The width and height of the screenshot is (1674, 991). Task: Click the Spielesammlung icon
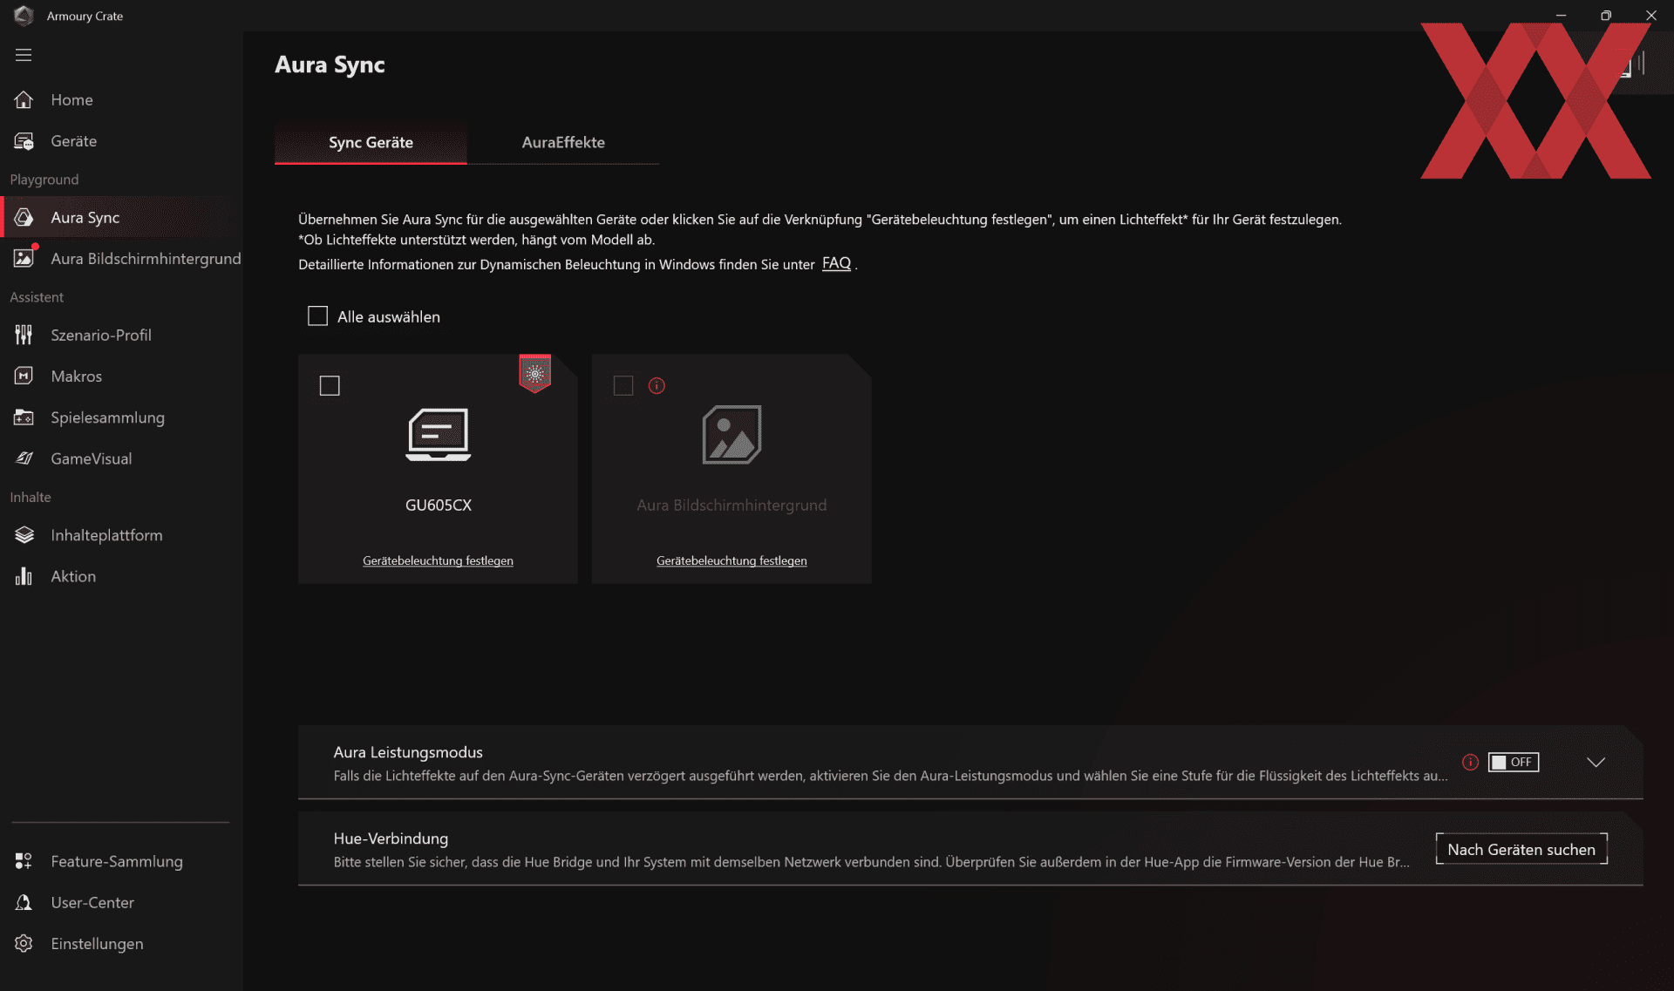coord(24,417)
